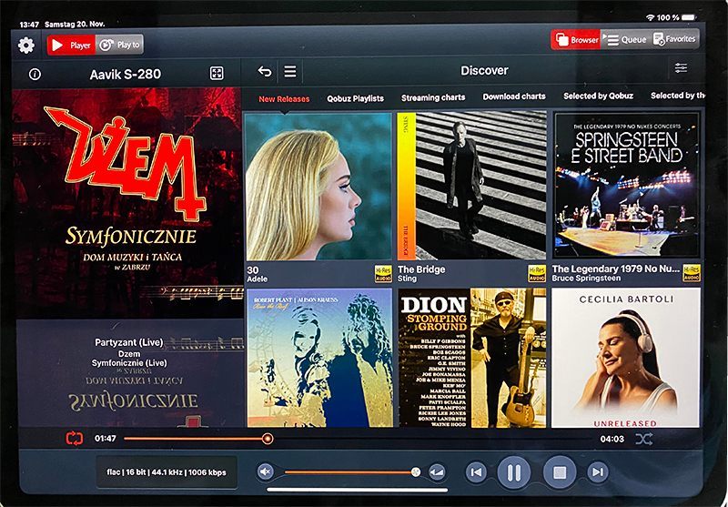Screen dimensions: 728x507
Task: Toggle repeat mode
Action: [x=75, y=439]
